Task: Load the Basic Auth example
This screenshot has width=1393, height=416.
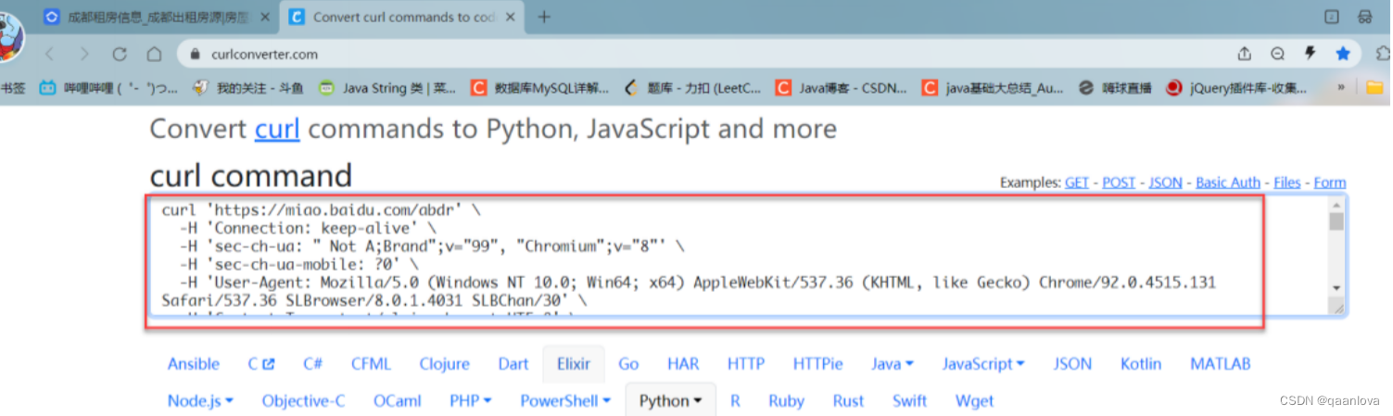Action: [x=1228, y=183]
